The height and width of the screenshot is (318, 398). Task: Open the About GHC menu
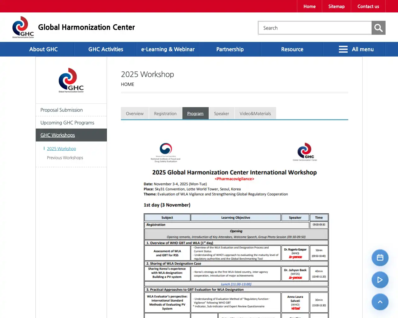pos(43,49)
